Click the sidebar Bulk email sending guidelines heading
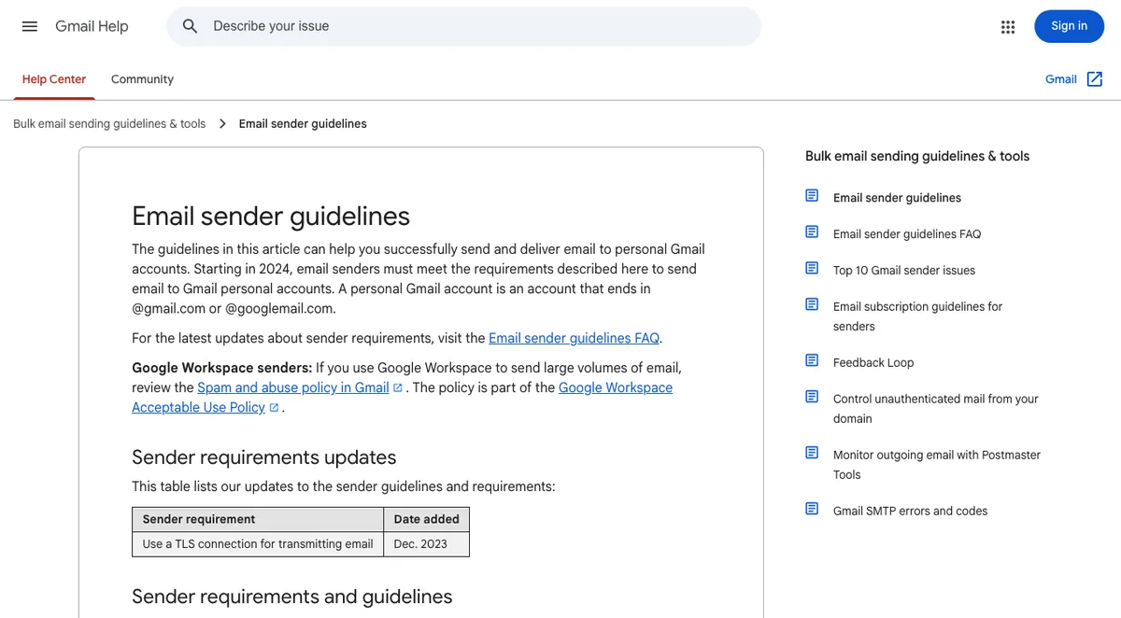 pyautogui.click(x=917, y=157)
